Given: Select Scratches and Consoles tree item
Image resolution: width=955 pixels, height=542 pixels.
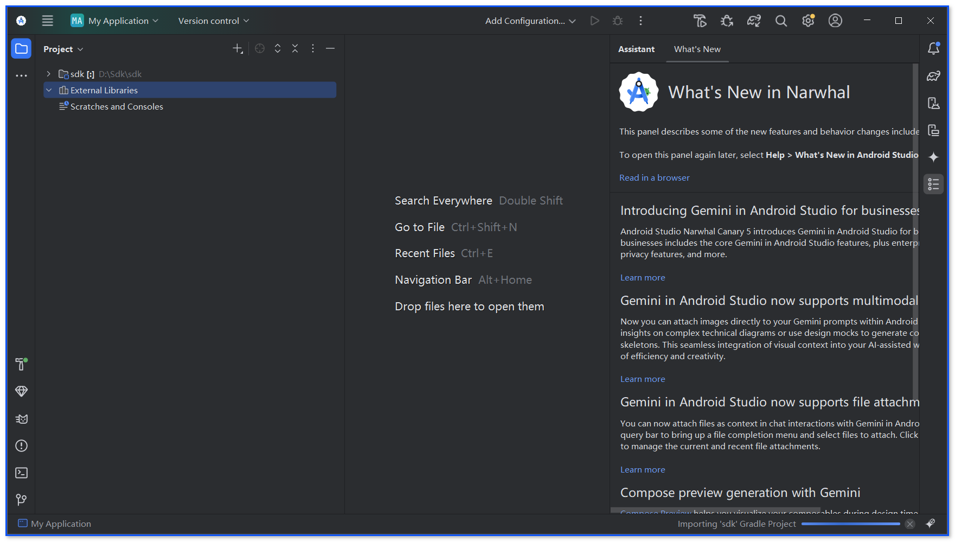Looking at the screenshot, I should (190, 106).
